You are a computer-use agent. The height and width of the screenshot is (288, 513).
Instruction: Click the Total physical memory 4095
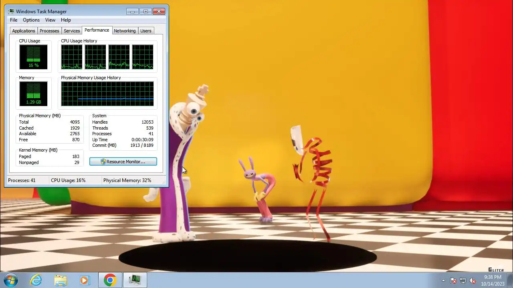pyautogui.click(x=75, y=122)
